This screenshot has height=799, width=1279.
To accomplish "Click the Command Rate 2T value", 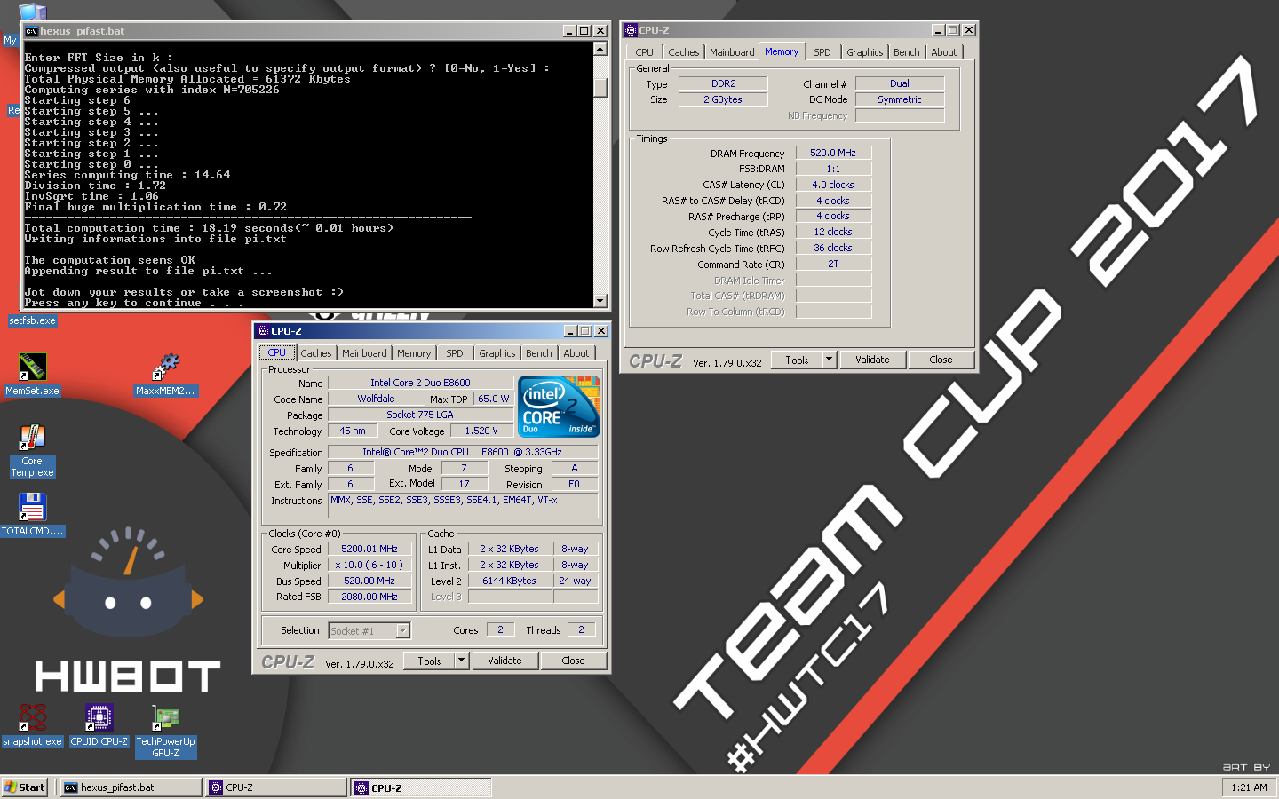I will 833,264.
